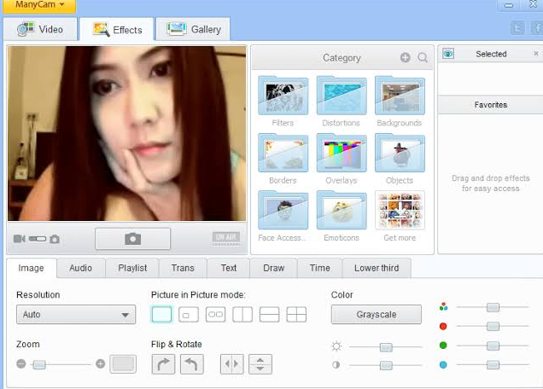This screenshot has width=543, height=389.
Task: Click the red color slider handle
Action: (493, 326)
